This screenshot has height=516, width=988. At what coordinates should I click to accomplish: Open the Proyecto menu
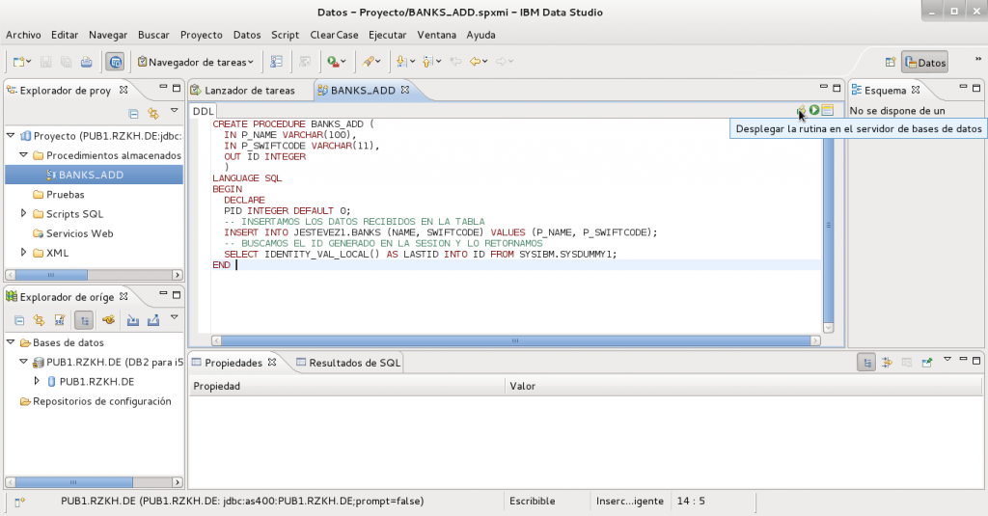[201, 35]
